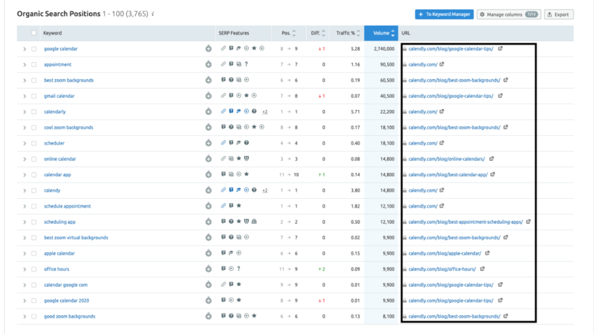This screenshot has height=334, width=594.
Task: Expand the office hours keyword row
Action: point(25,269)
